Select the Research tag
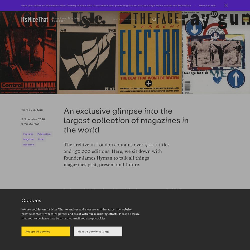Image resolution: width=250 pixels, height=250 pixels. pyautogui.click(x=29, y=144)
